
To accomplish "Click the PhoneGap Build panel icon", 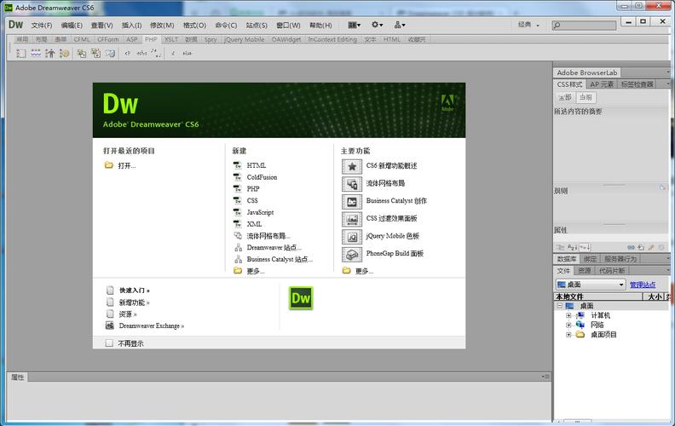I will [351, 254].
